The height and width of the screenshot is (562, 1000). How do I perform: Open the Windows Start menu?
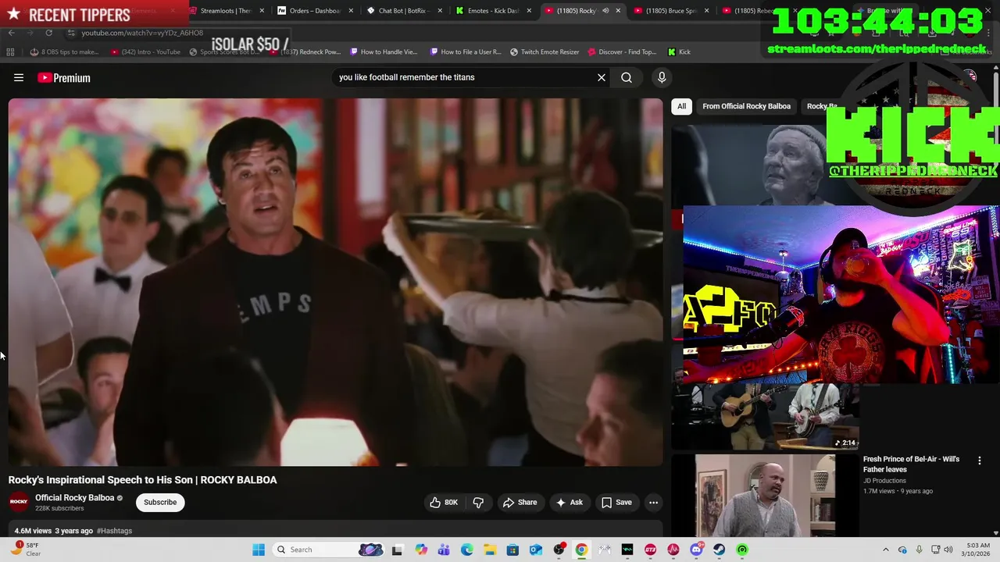(x=259, y=550)
